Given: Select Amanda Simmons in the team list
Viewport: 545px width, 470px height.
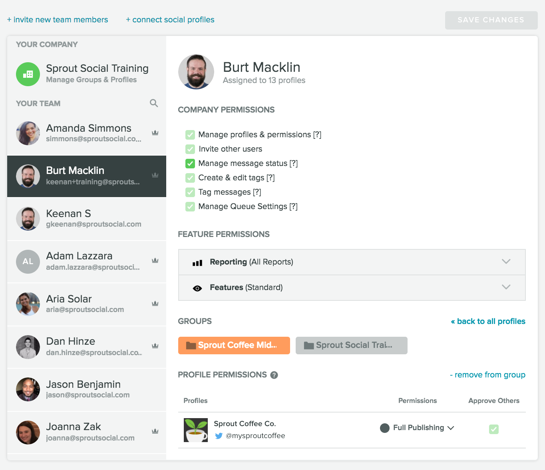Looking at the screenshot, I should click(x=87, y=134).
